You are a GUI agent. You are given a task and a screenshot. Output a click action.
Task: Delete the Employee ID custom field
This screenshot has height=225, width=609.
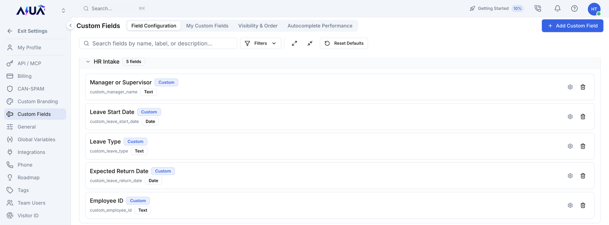click(x=583, y=206)
